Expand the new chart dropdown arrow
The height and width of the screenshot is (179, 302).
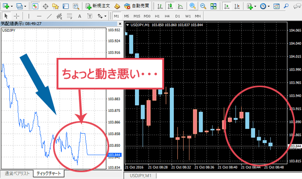12,6
